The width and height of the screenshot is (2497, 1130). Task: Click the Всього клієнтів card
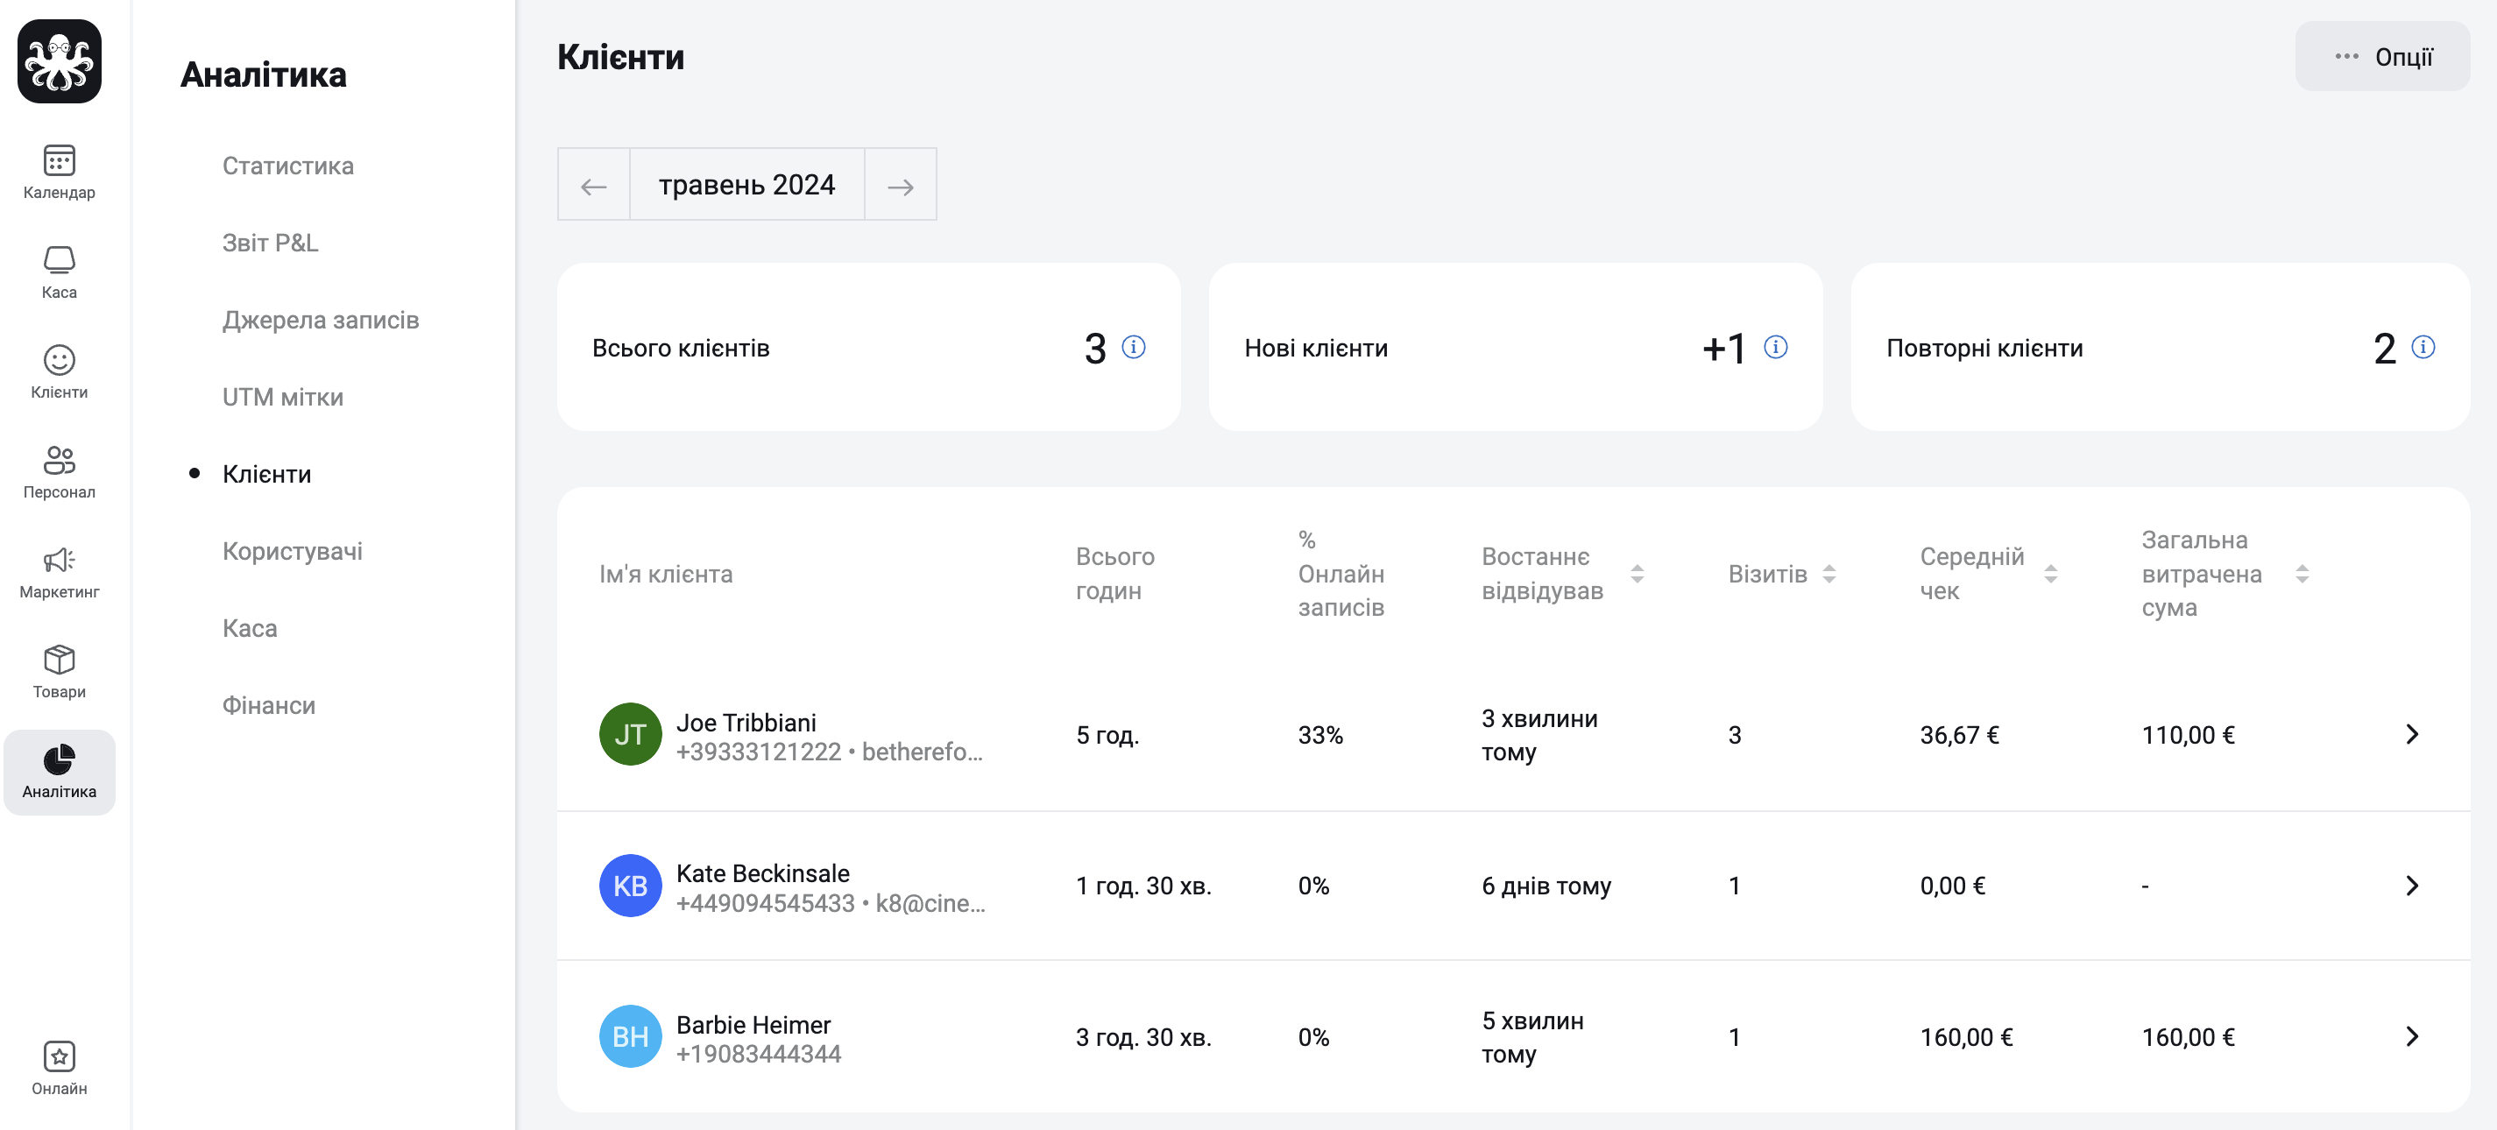868,347
